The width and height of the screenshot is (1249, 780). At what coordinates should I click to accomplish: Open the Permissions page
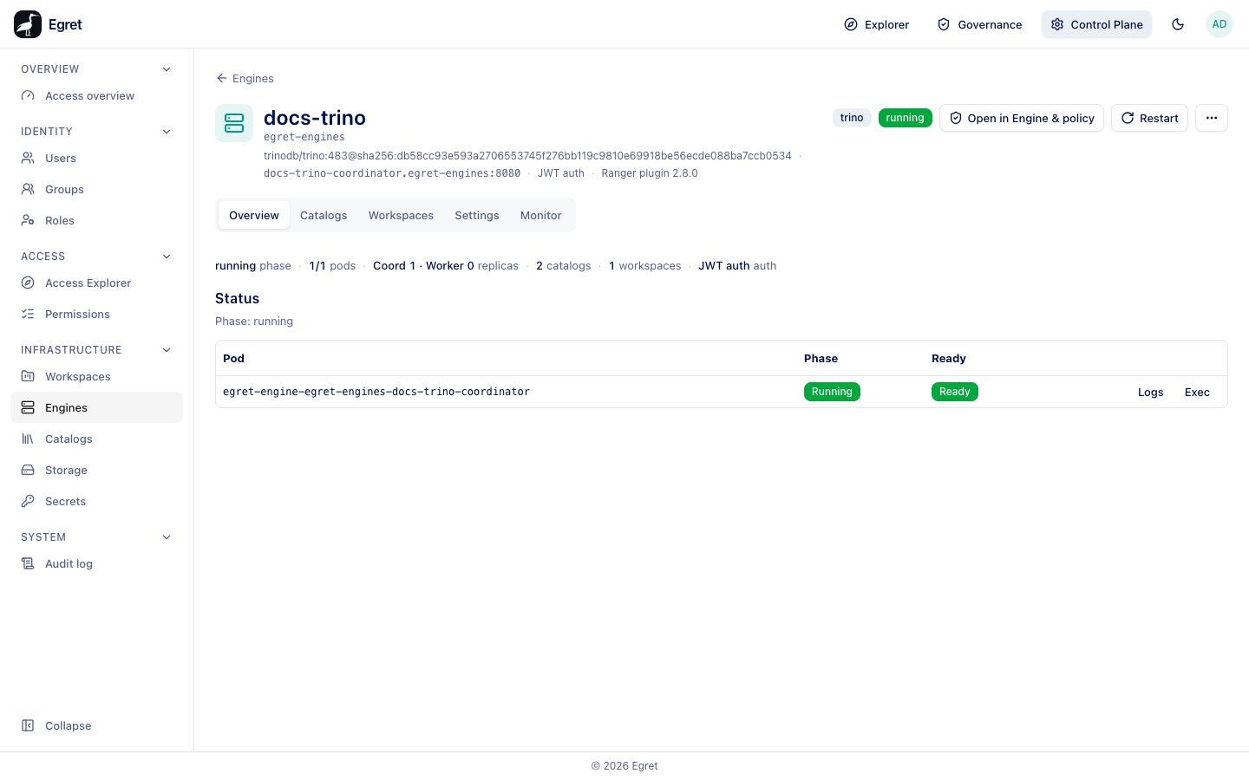96,315
